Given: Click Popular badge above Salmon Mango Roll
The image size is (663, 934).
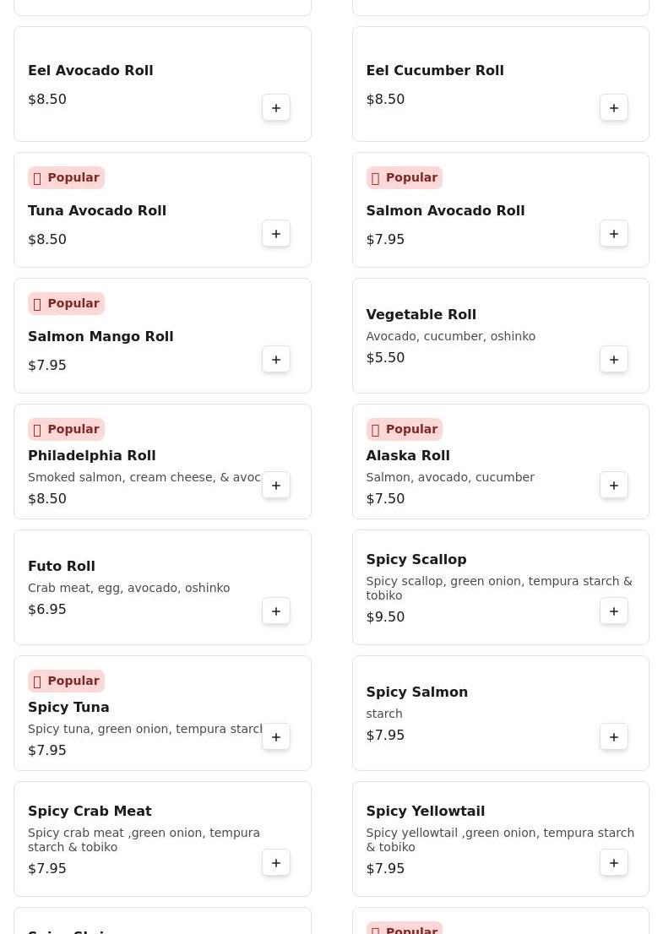Looking at the screenshot, I should click(x=66, y=303).
